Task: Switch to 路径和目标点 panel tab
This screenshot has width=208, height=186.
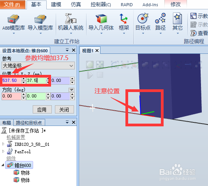Action: [x=29, y=123]
